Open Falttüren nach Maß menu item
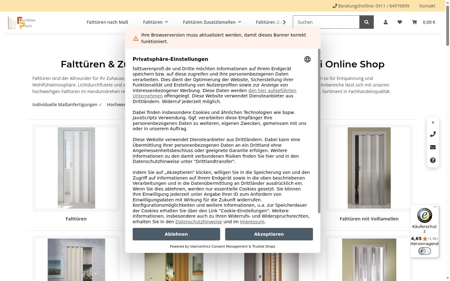 point(107,22)
